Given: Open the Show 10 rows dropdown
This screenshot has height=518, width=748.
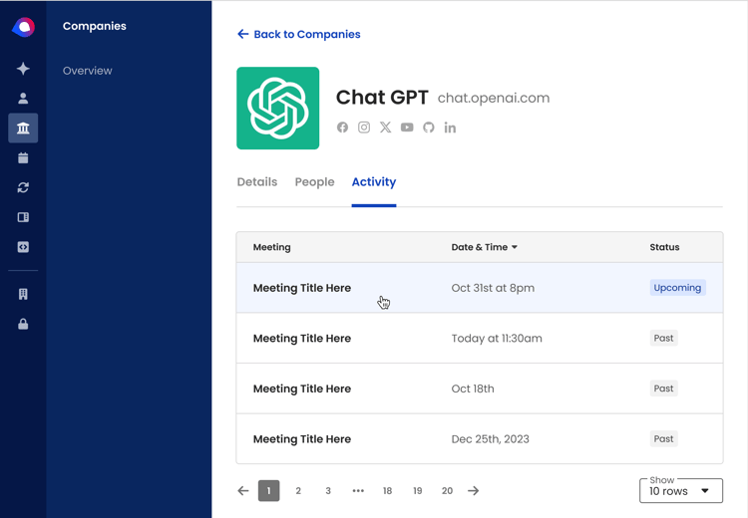Looking at the screenshot, I should [681, 491].
